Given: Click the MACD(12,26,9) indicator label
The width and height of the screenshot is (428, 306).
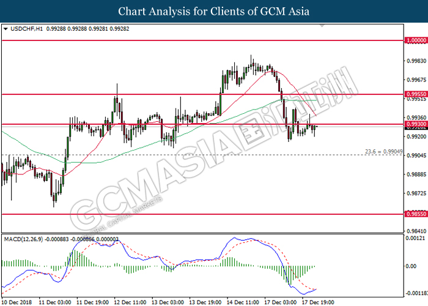Looking at the screenshot, I should coord(23,239).
